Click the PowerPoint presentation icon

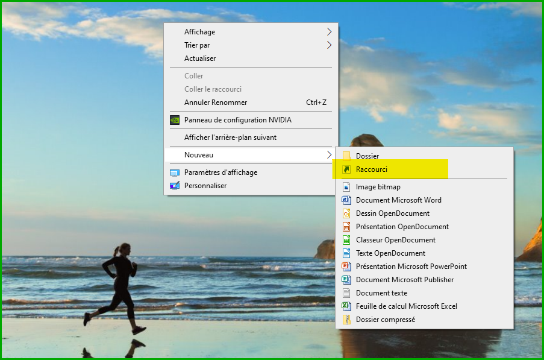coord(346,267)
